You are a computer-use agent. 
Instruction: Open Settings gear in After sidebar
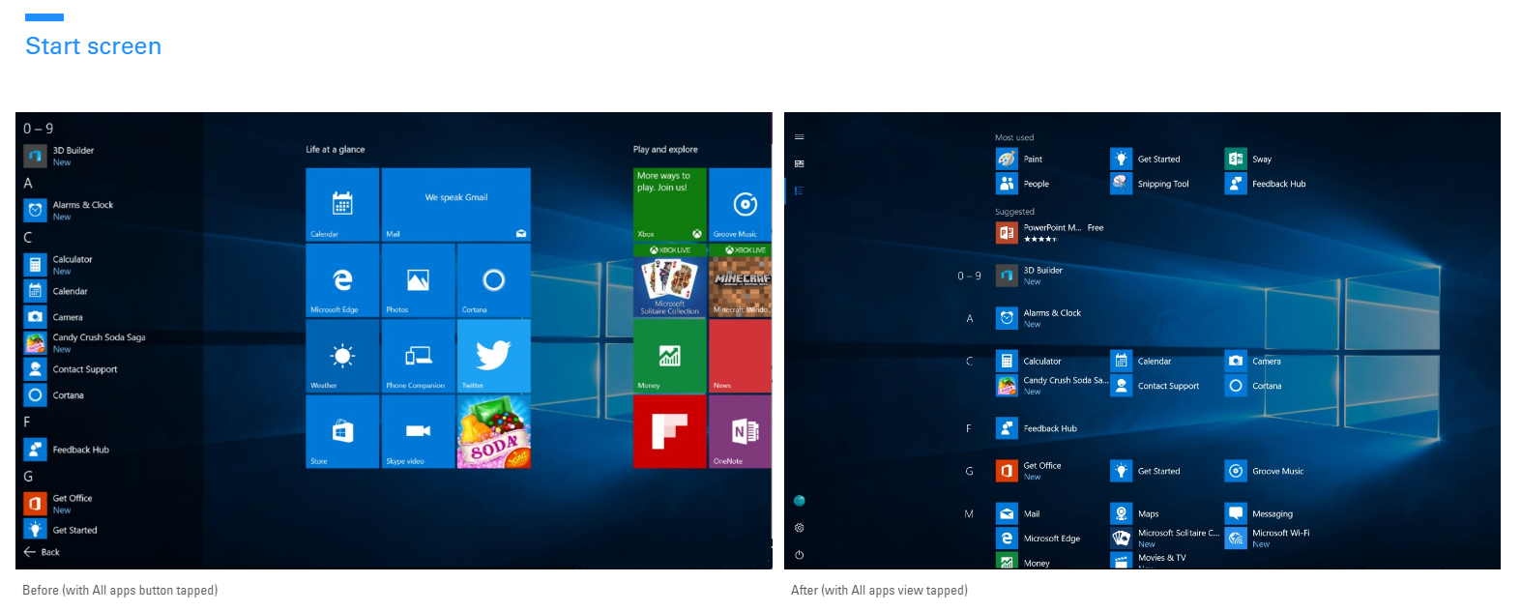point(799,528)
